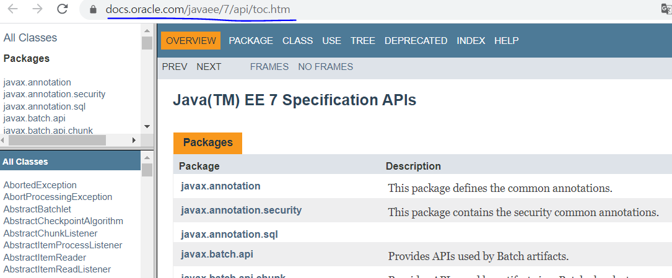The image size is (672, 278).
Task: Click the common annotations description text
Action: point(500,188)
